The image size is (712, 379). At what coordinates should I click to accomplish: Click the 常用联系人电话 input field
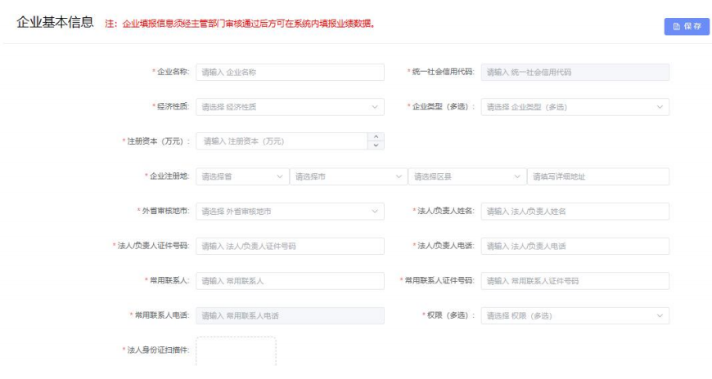(291, 315)
